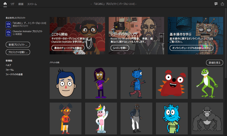Click the 新規プロジェクト button
Screen dimensions: 227x136
pyautogui.click(x=18, y=44)
